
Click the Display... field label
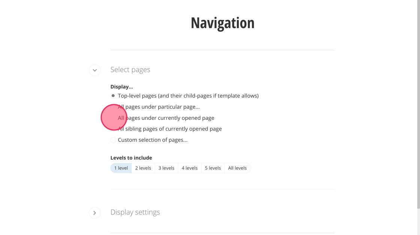[x=121, y=87]
